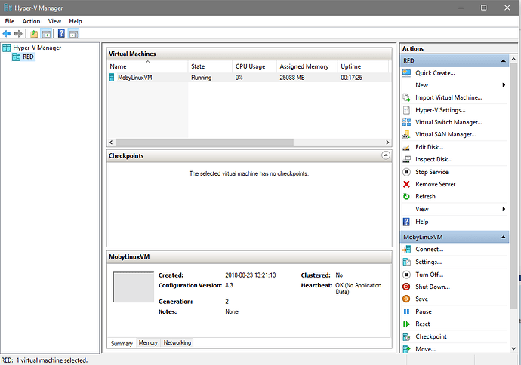
Task: Switch to the Memory tab
Action: tap(148, 342)
